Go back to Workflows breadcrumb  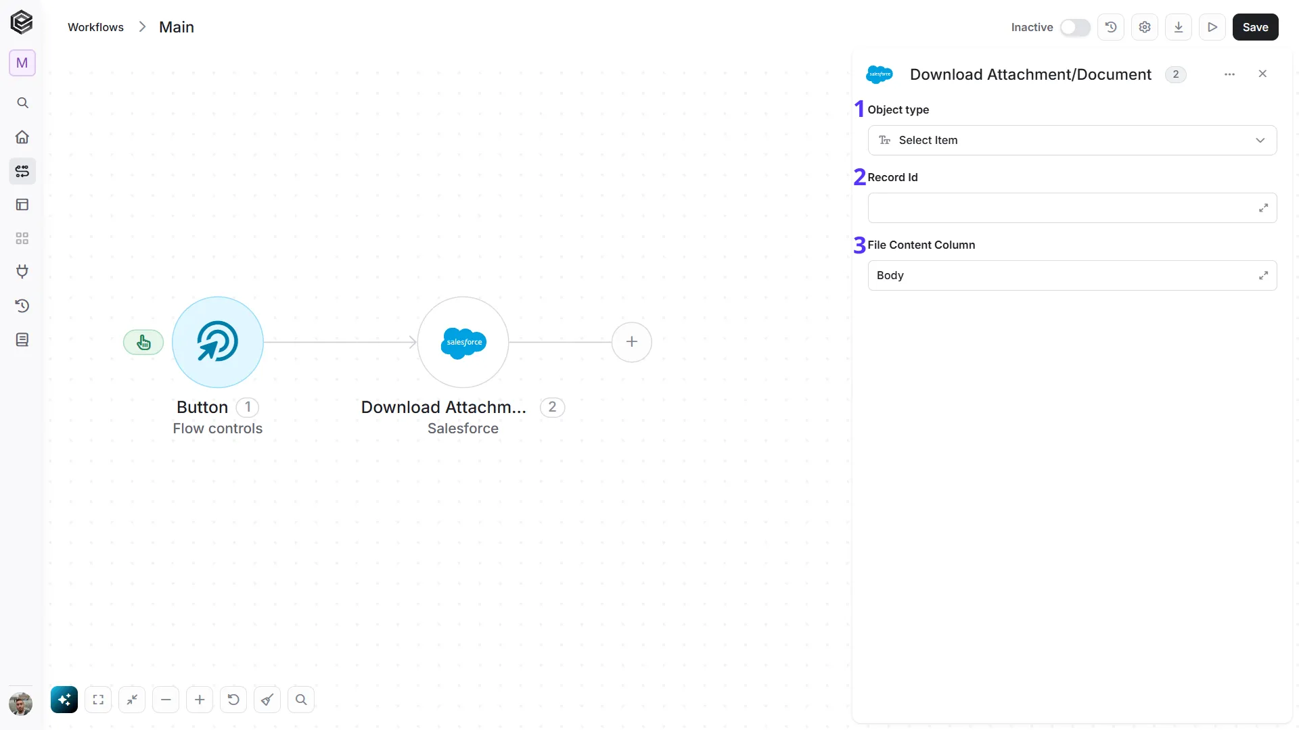(95, 27)
